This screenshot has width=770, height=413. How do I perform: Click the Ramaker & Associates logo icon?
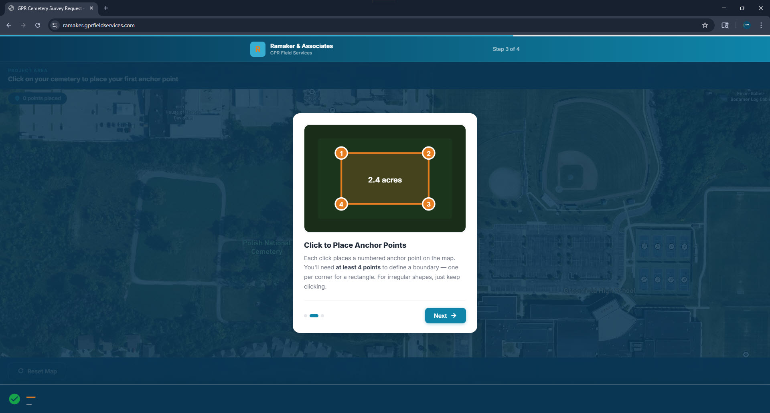pos(257,49)
